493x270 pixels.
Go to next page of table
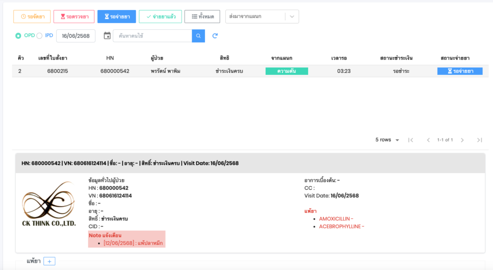coord(462,140)
